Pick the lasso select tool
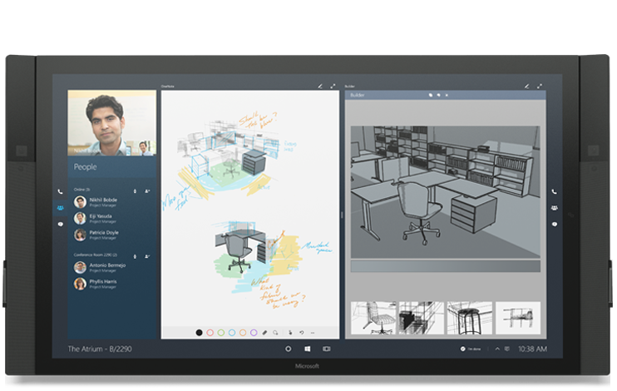Image resolution: width=617 pixels, height=391 pixels. coord(275,332)
